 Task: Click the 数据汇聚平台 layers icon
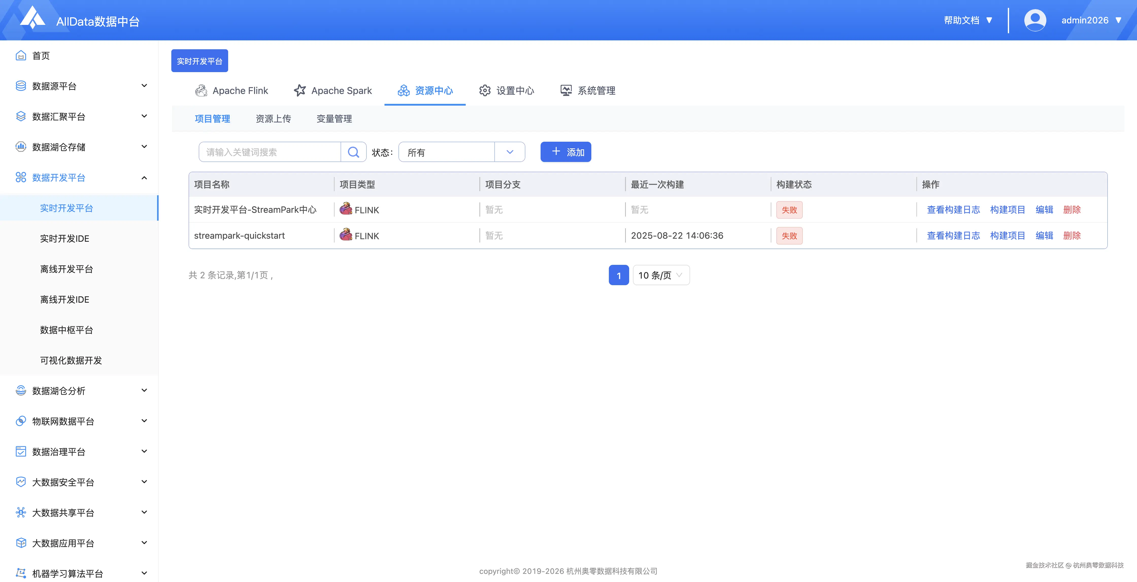click(21, 116)
